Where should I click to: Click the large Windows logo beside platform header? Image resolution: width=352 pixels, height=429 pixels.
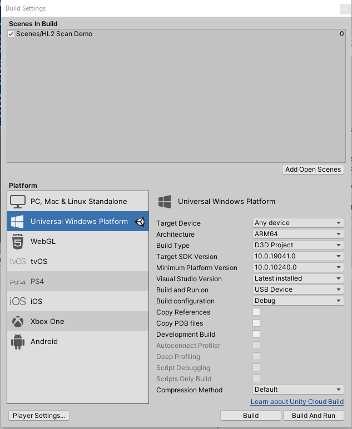165,202
